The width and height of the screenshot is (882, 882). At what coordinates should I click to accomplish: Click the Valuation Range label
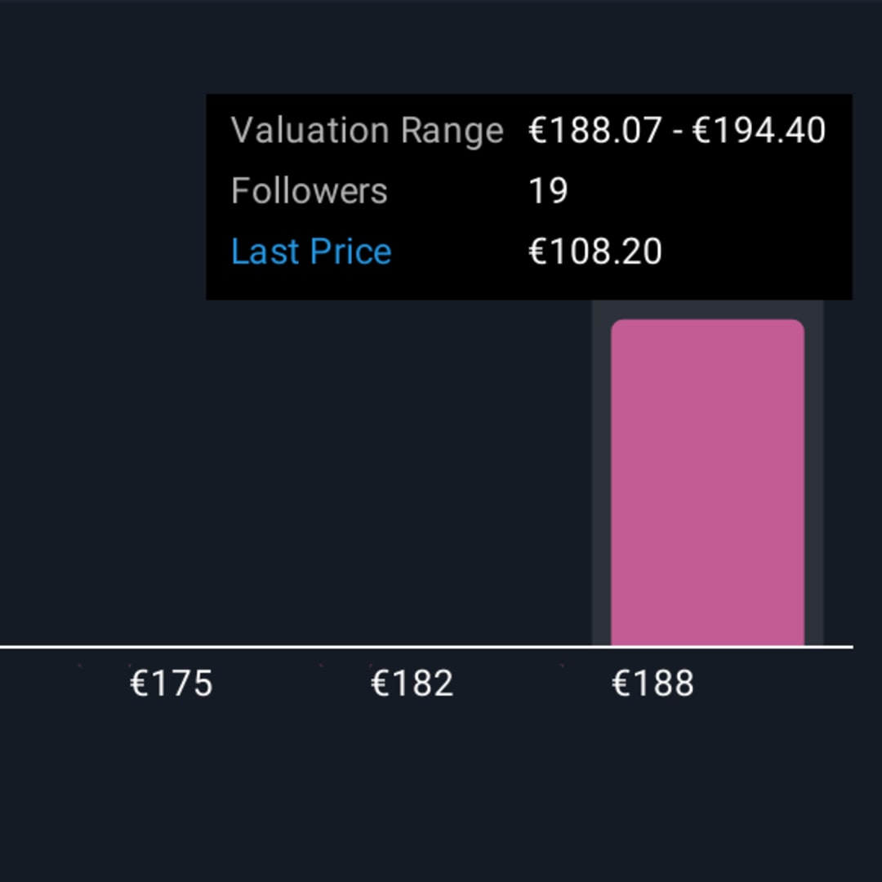tap(367, 131)
